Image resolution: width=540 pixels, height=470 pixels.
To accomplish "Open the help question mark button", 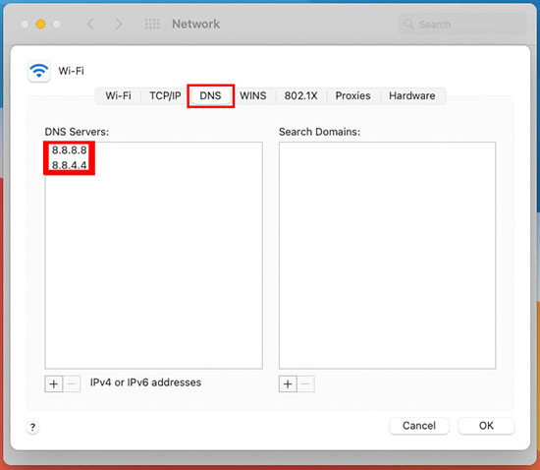I will 32,428.
